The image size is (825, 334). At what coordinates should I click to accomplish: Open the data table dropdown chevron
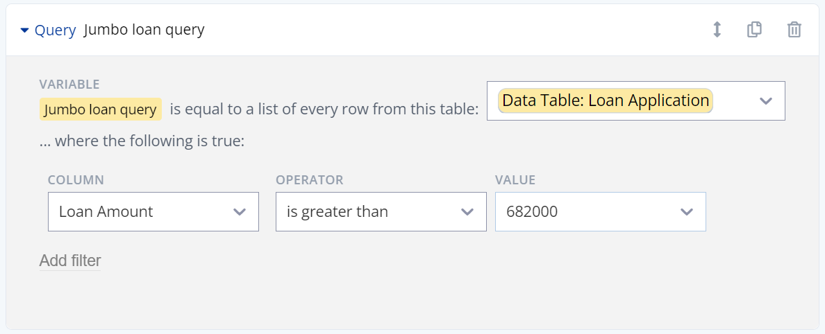pos(765,101)
